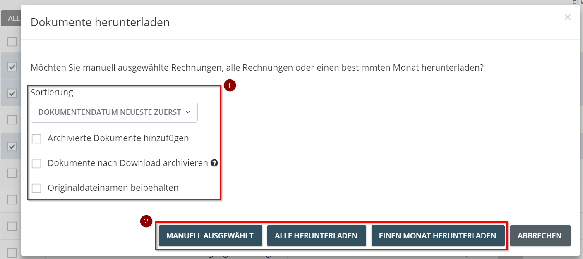Click the dialog title Dokumente herunterladen
The image size is (583, 259).
tap(100, 22)
